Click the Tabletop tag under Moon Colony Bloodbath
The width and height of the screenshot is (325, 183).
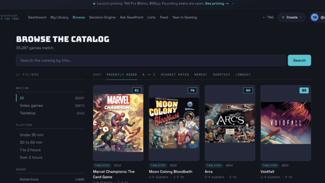[158, 166]
